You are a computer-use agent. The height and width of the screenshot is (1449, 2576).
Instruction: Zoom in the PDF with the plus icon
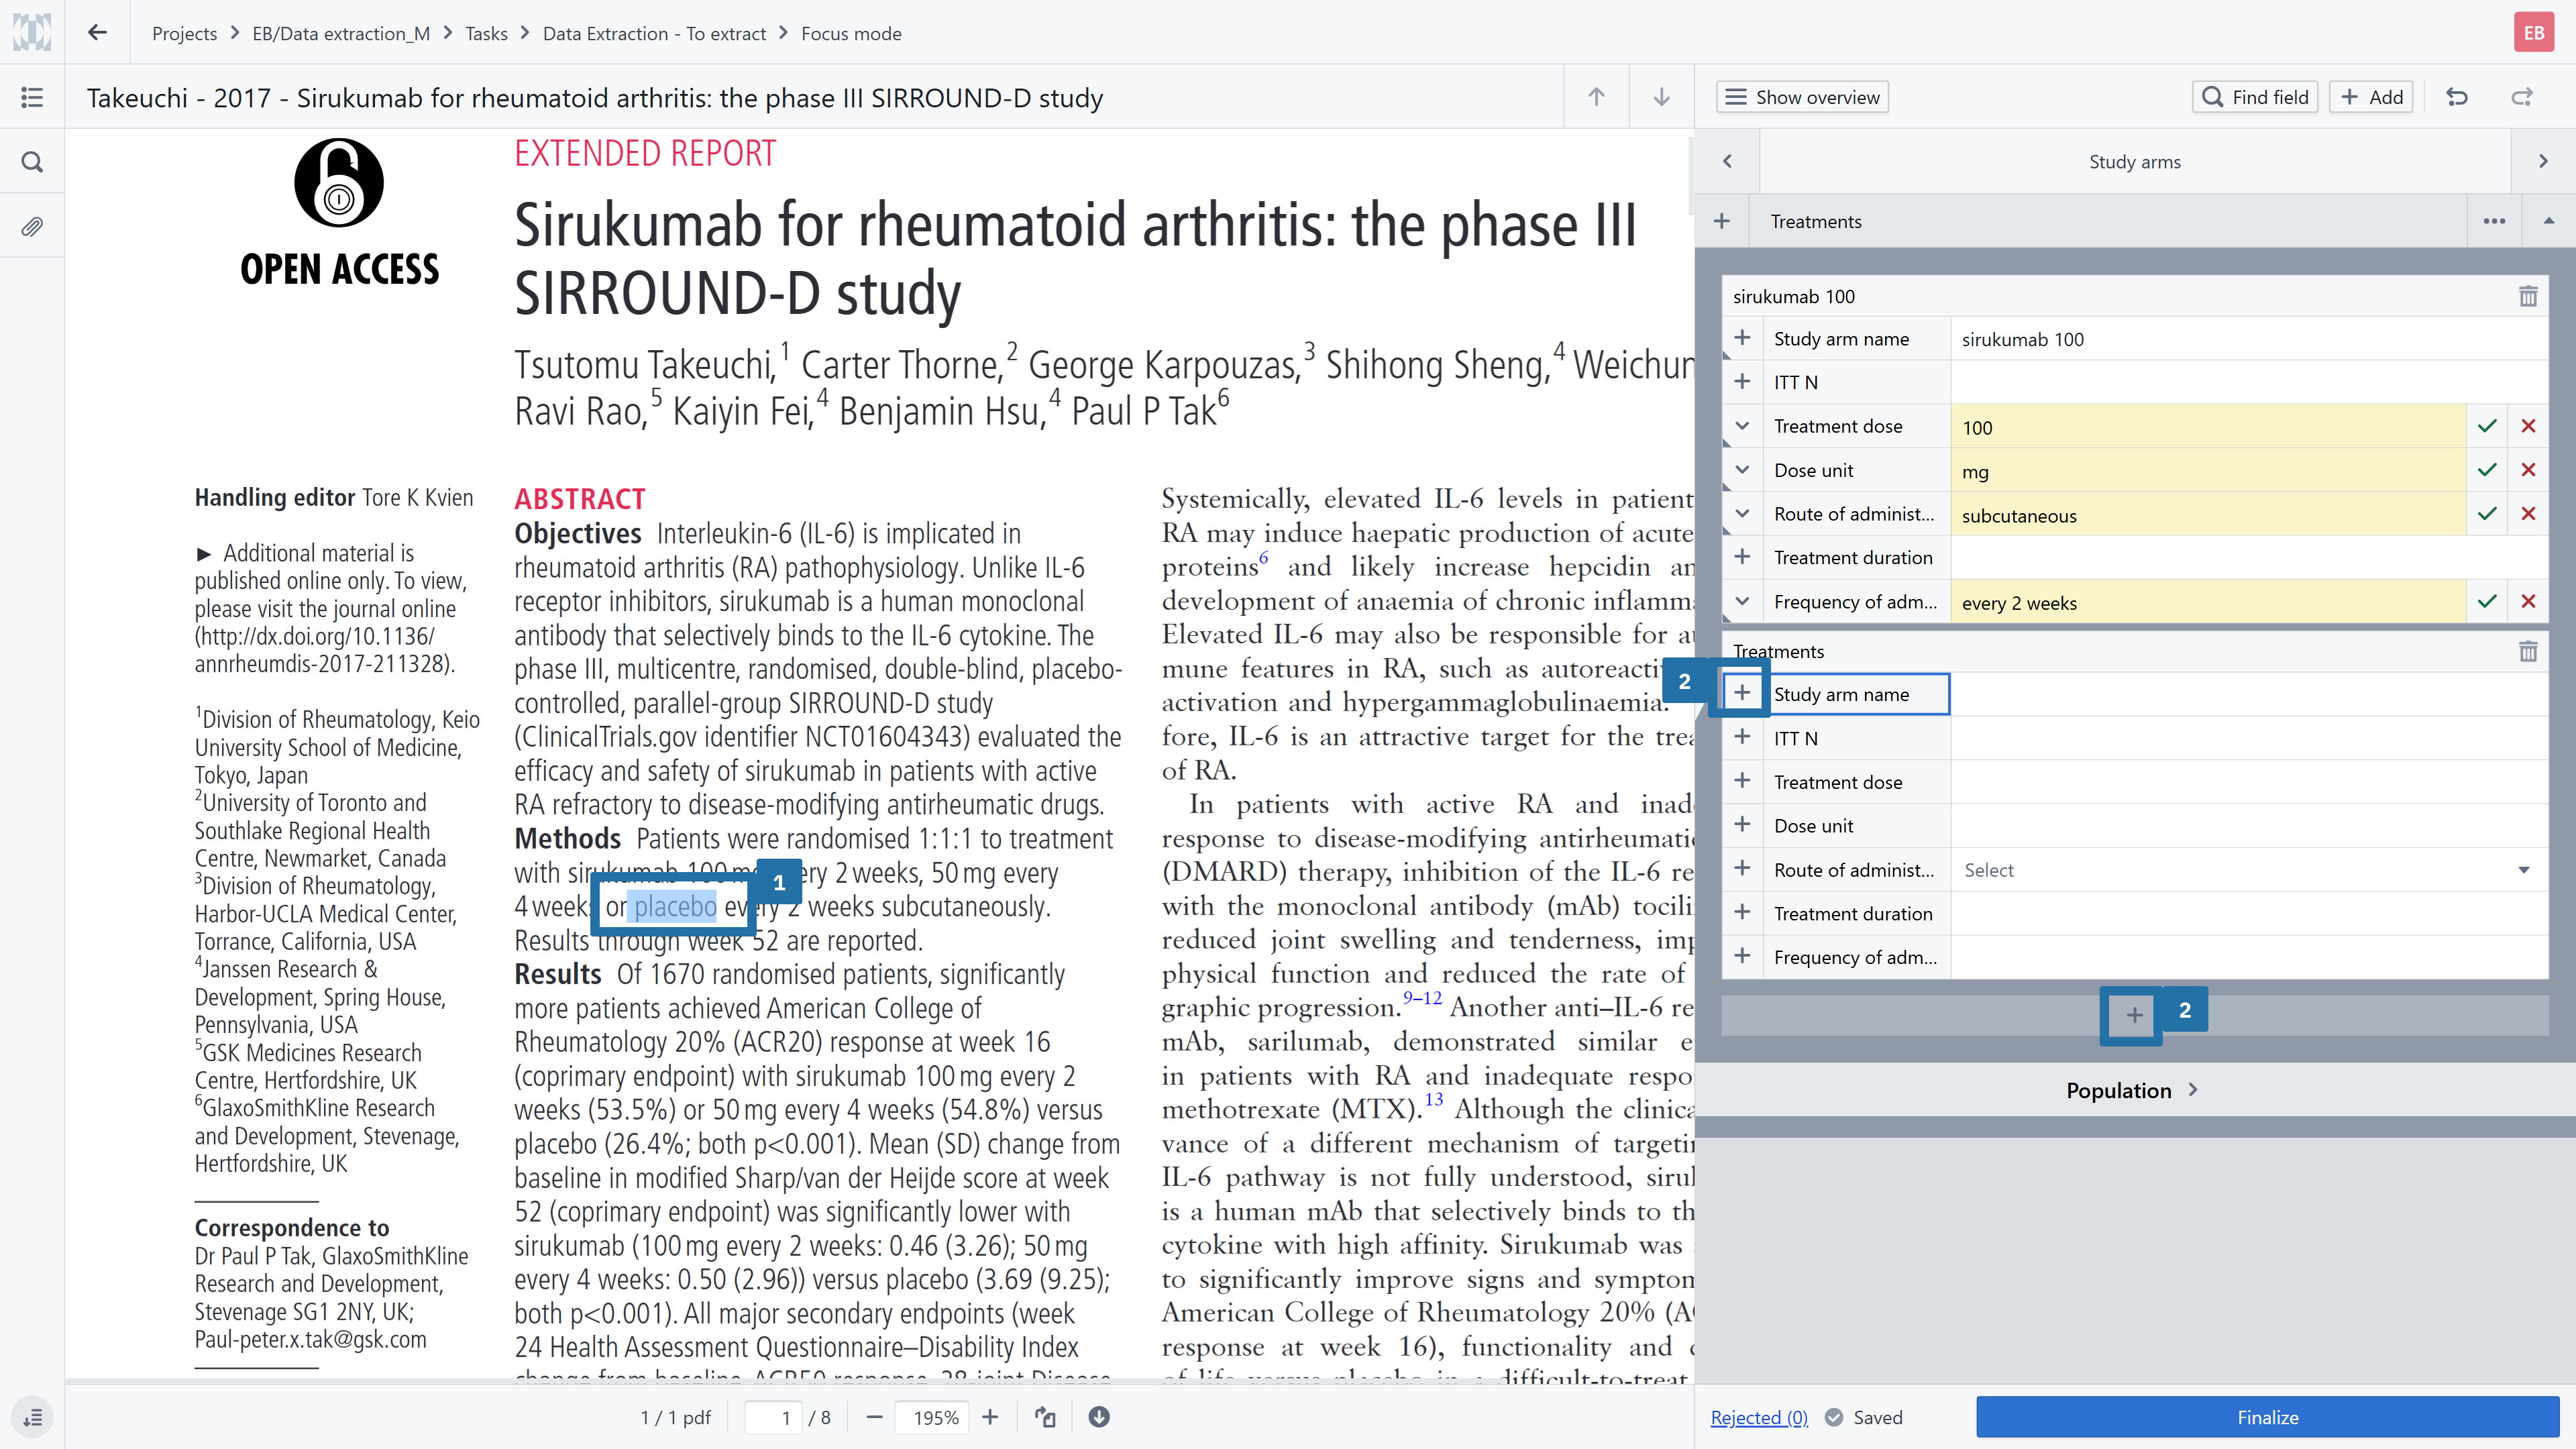pos(990,1417)
